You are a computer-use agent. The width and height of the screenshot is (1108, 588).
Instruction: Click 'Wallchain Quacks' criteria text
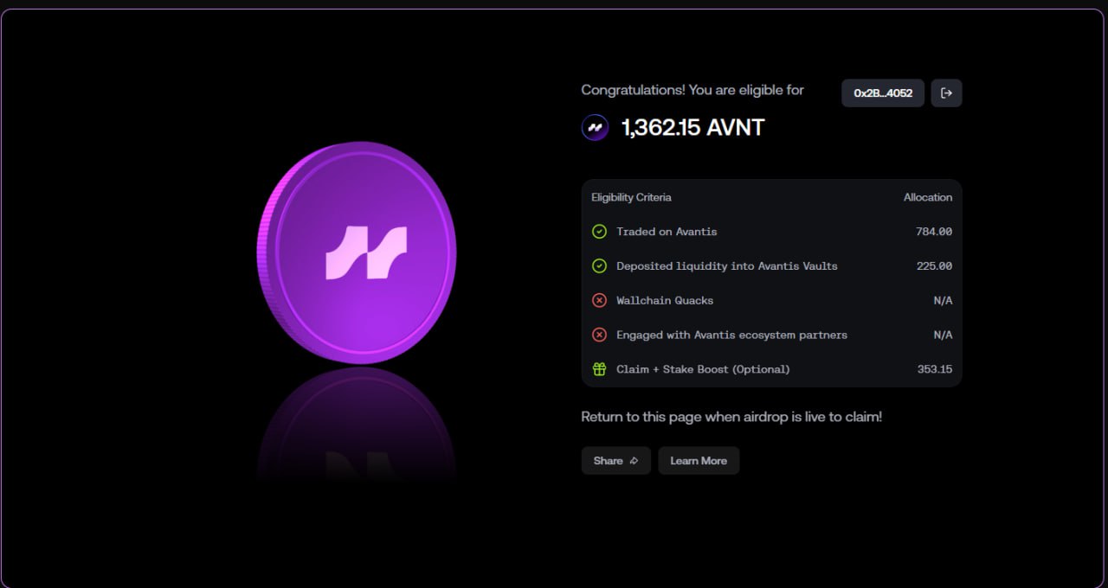665,301
